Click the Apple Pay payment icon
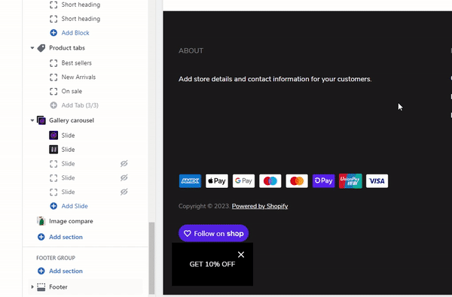This screenshot has width=452, height=297. (217, 181)
